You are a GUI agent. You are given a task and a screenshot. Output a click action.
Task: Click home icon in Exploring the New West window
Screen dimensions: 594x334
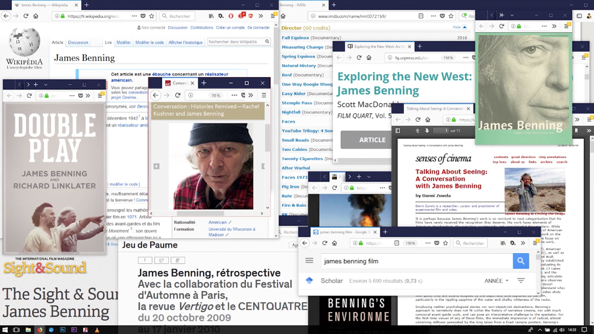click(369, 58)
